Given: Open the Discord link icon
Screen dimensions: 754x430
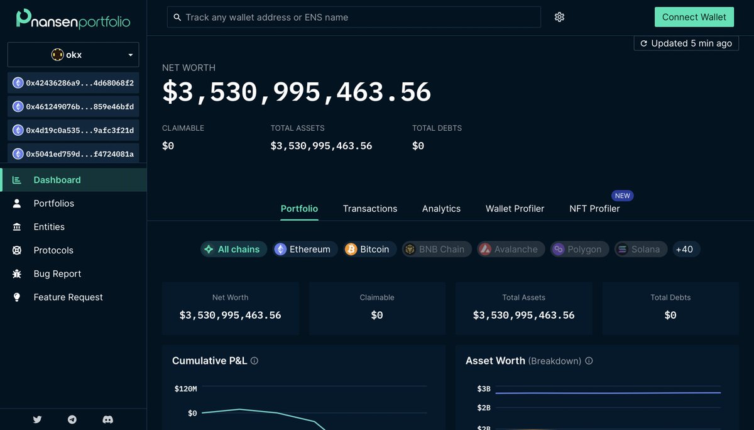Looking at the screenshot, I should 107,419.
